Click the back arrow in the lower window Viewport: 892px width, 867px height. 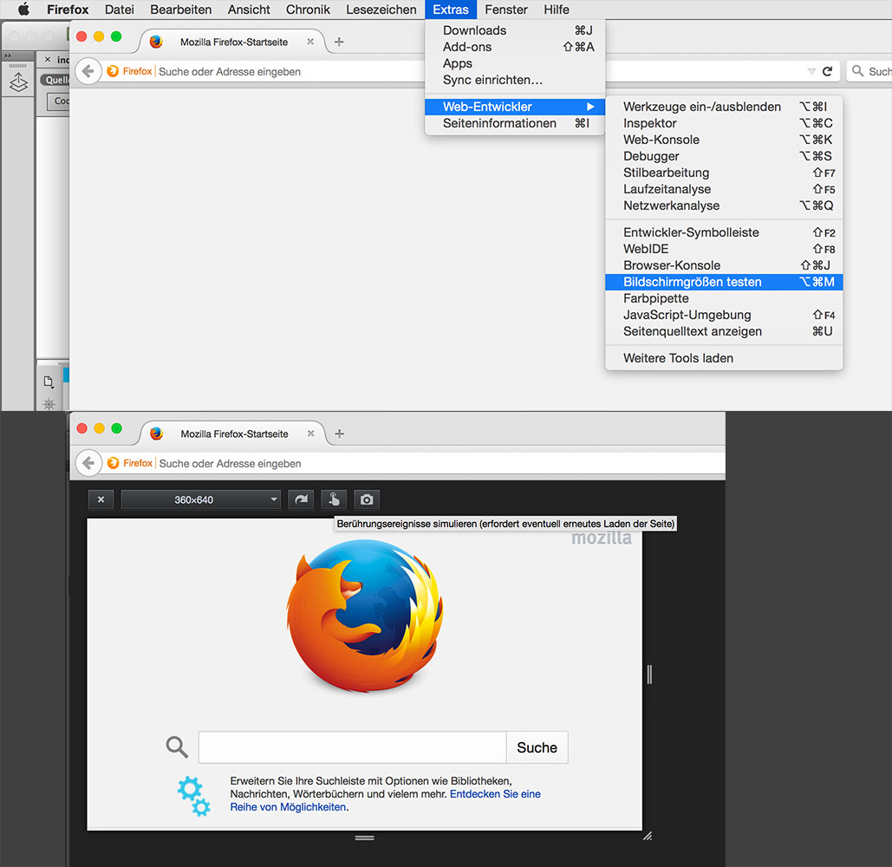point(88,464)
